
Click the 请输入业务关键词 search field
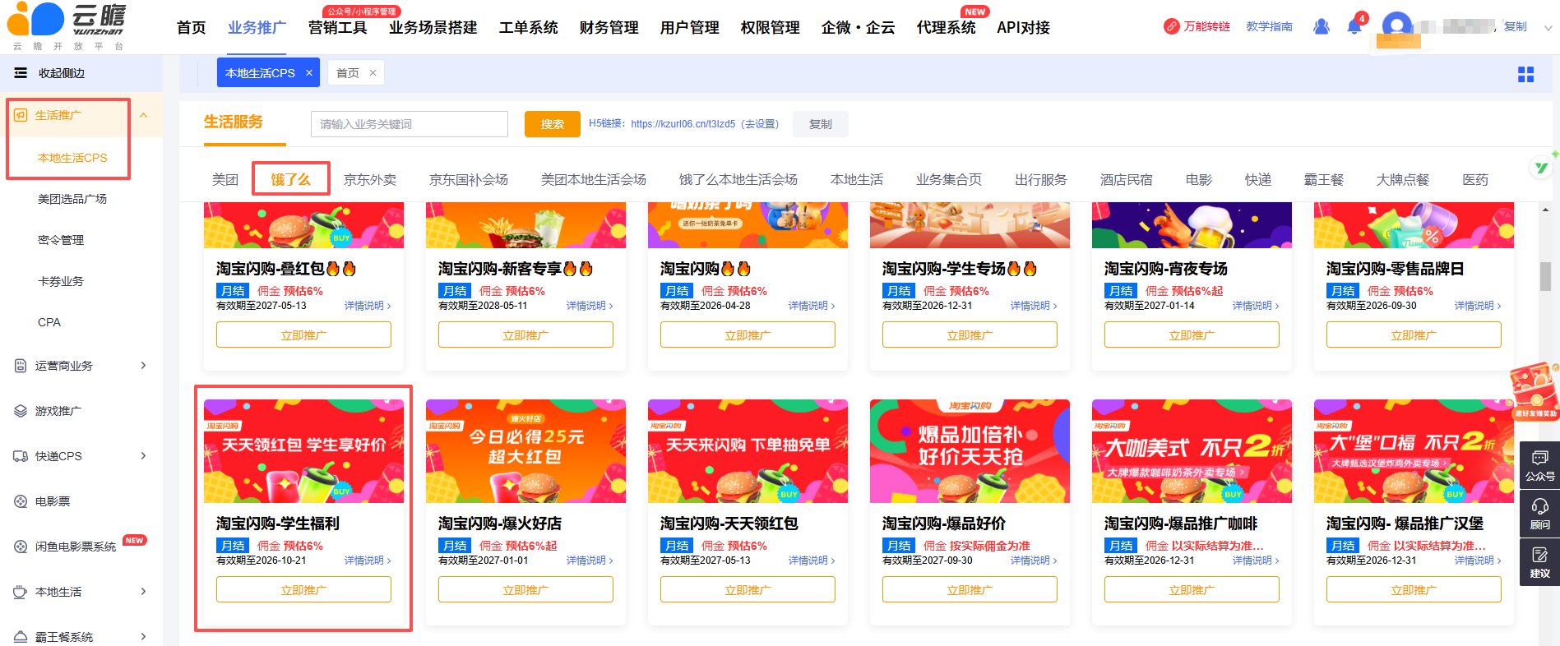coord(410,124)
